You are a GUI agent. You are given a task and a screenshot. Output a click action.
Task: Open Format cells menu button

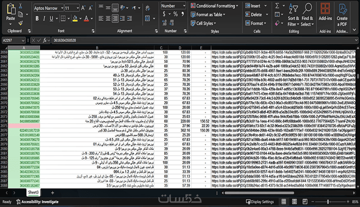[x=256, y=23]
